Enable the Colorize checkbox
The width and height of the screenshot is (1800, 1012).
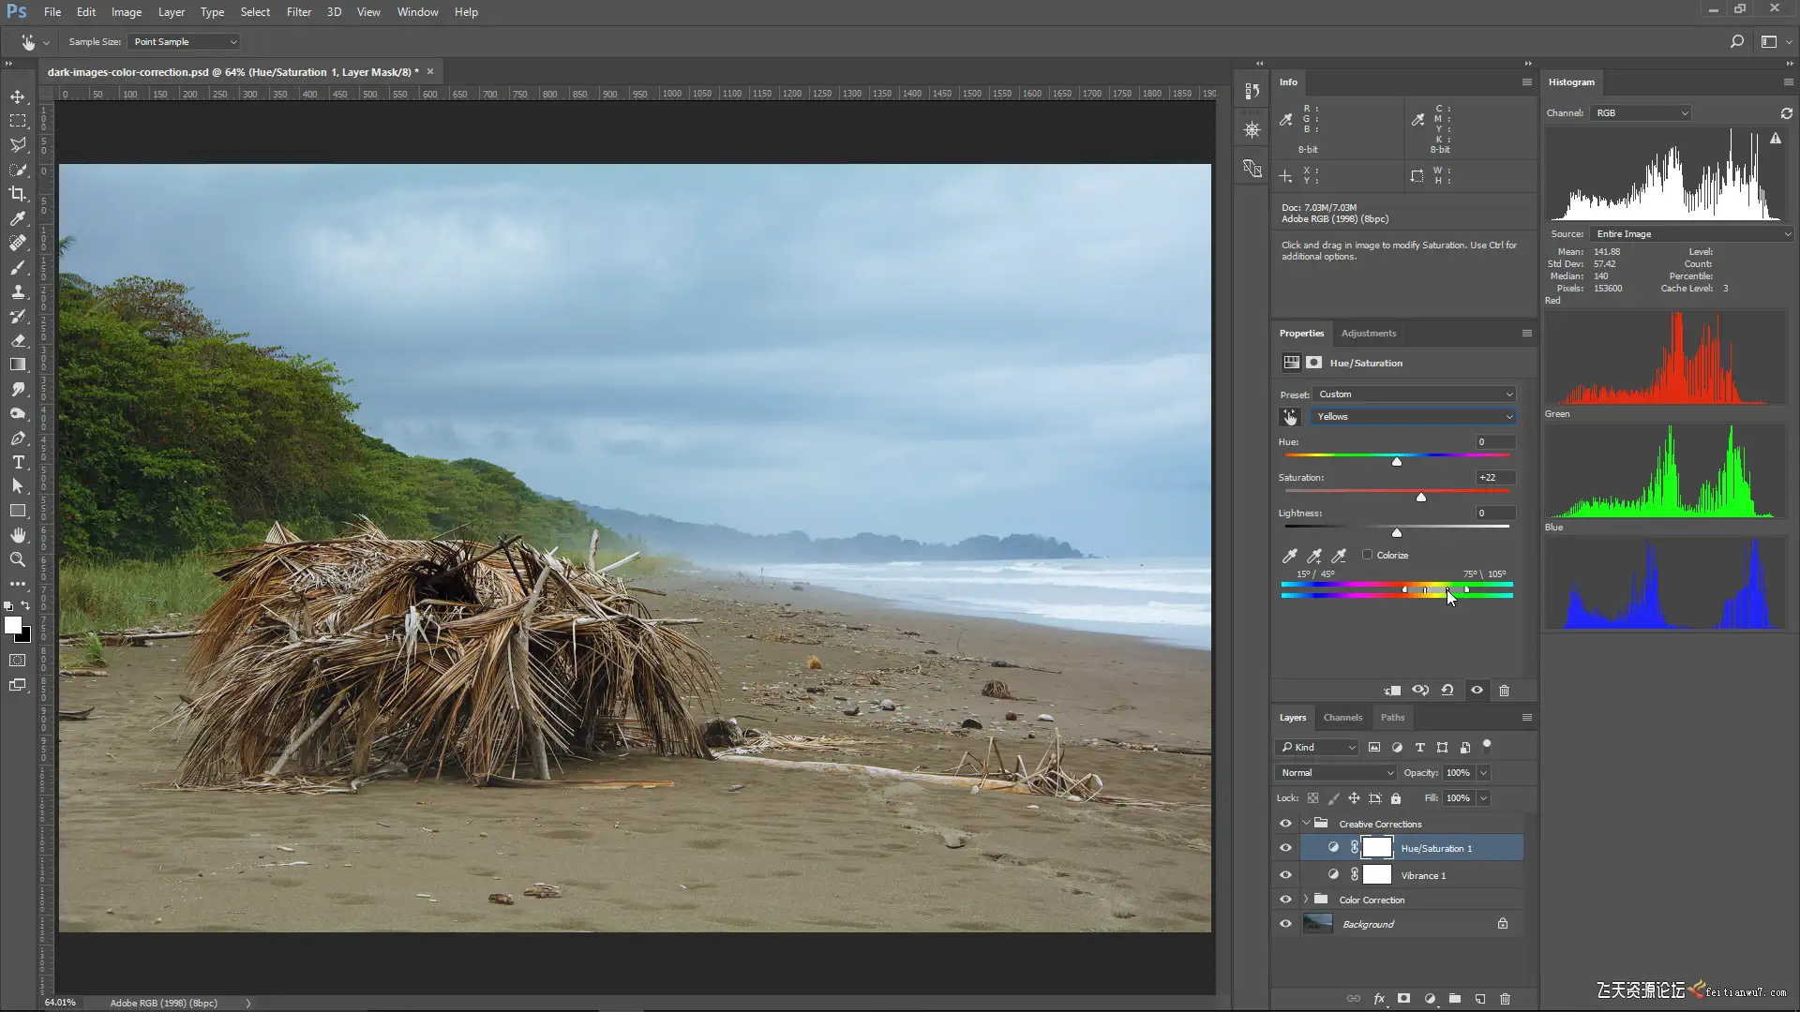pos(1368,555)
